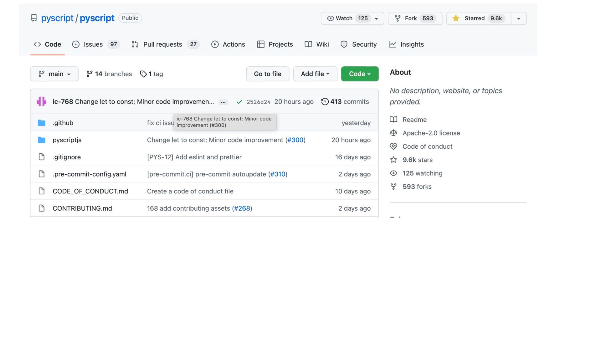Expand commit message ellipsis button
Viewport: 601px width, 338px height.
223,102
